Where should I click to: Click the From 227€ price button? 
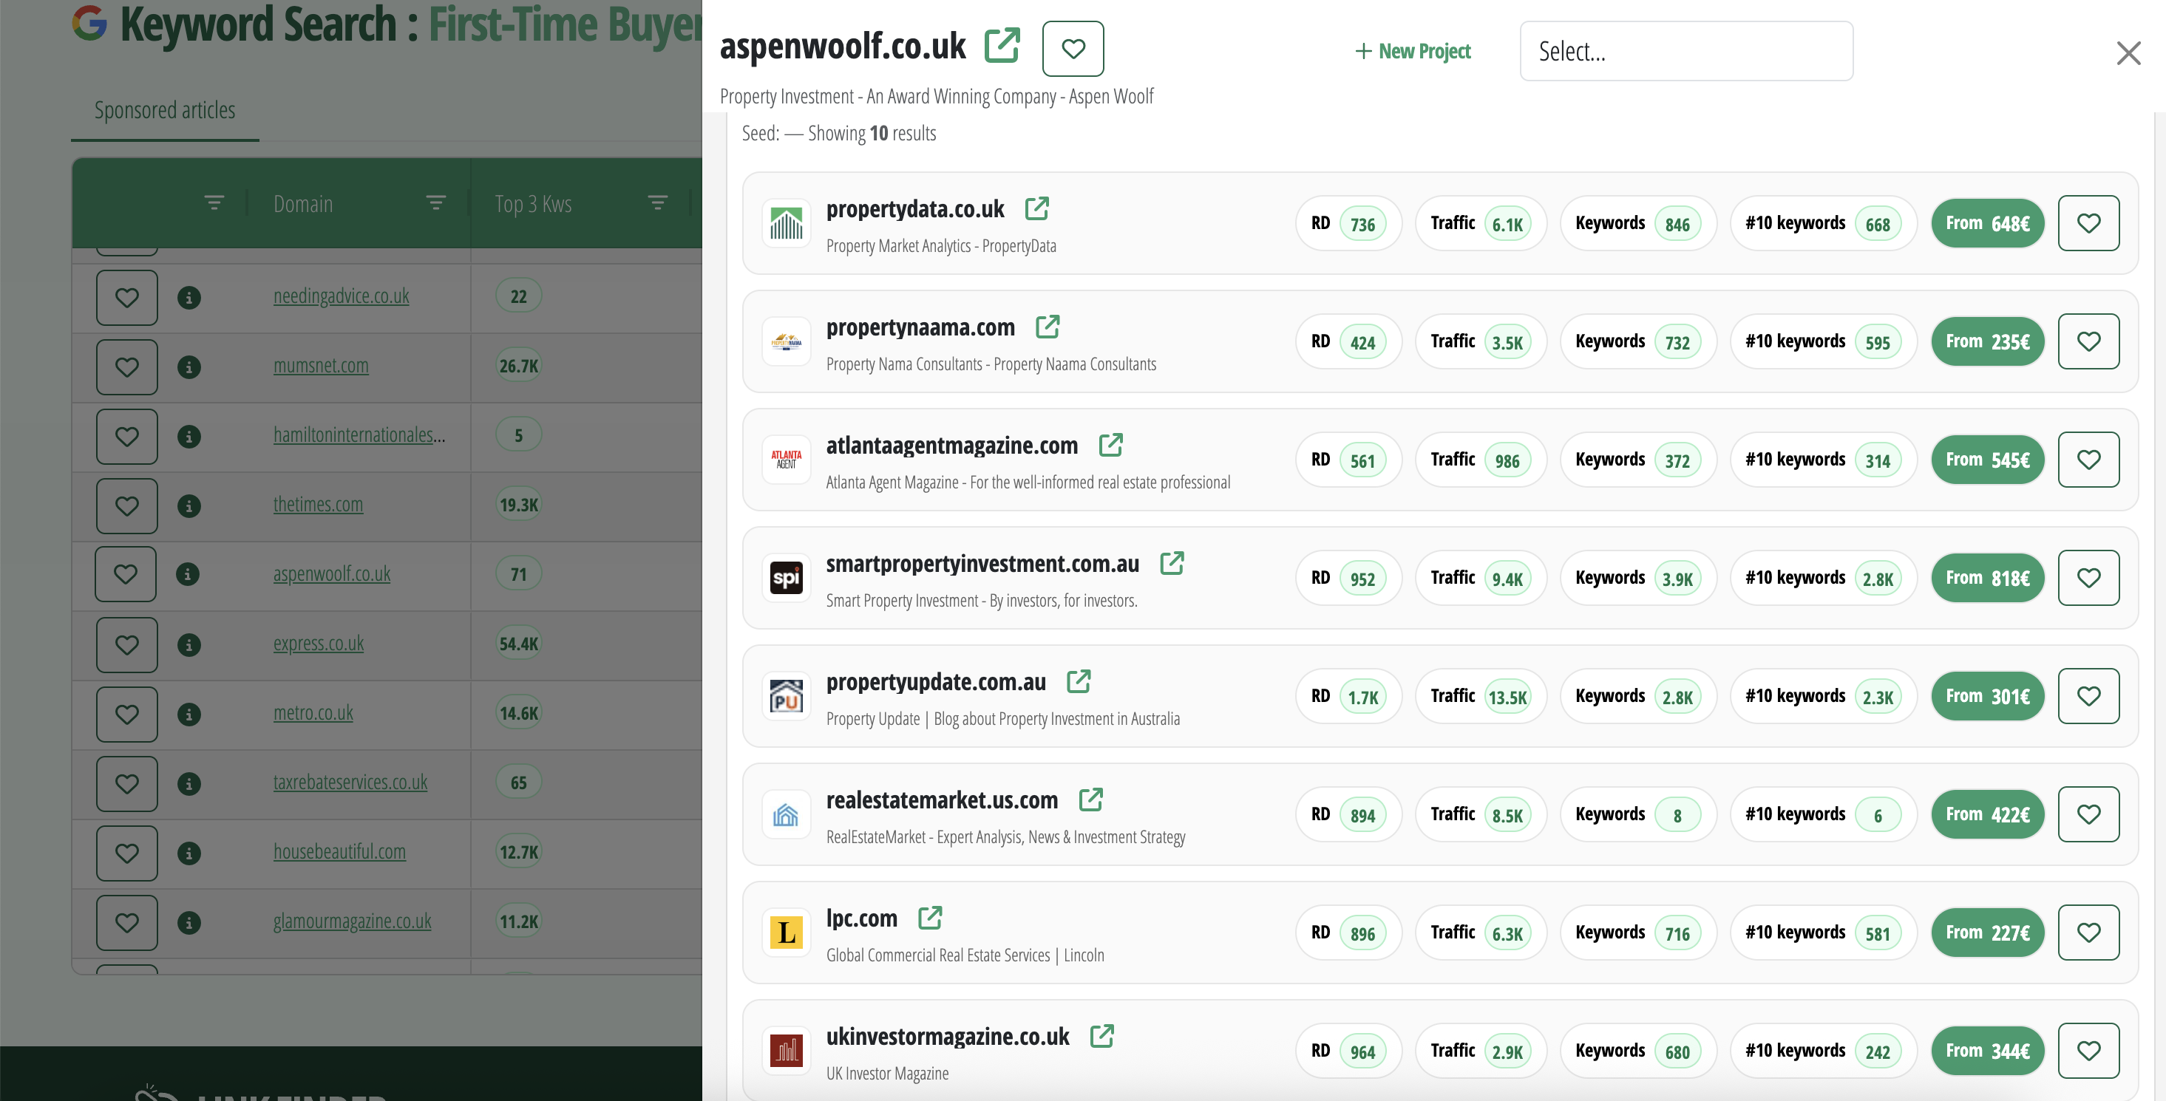point(1988,933)
